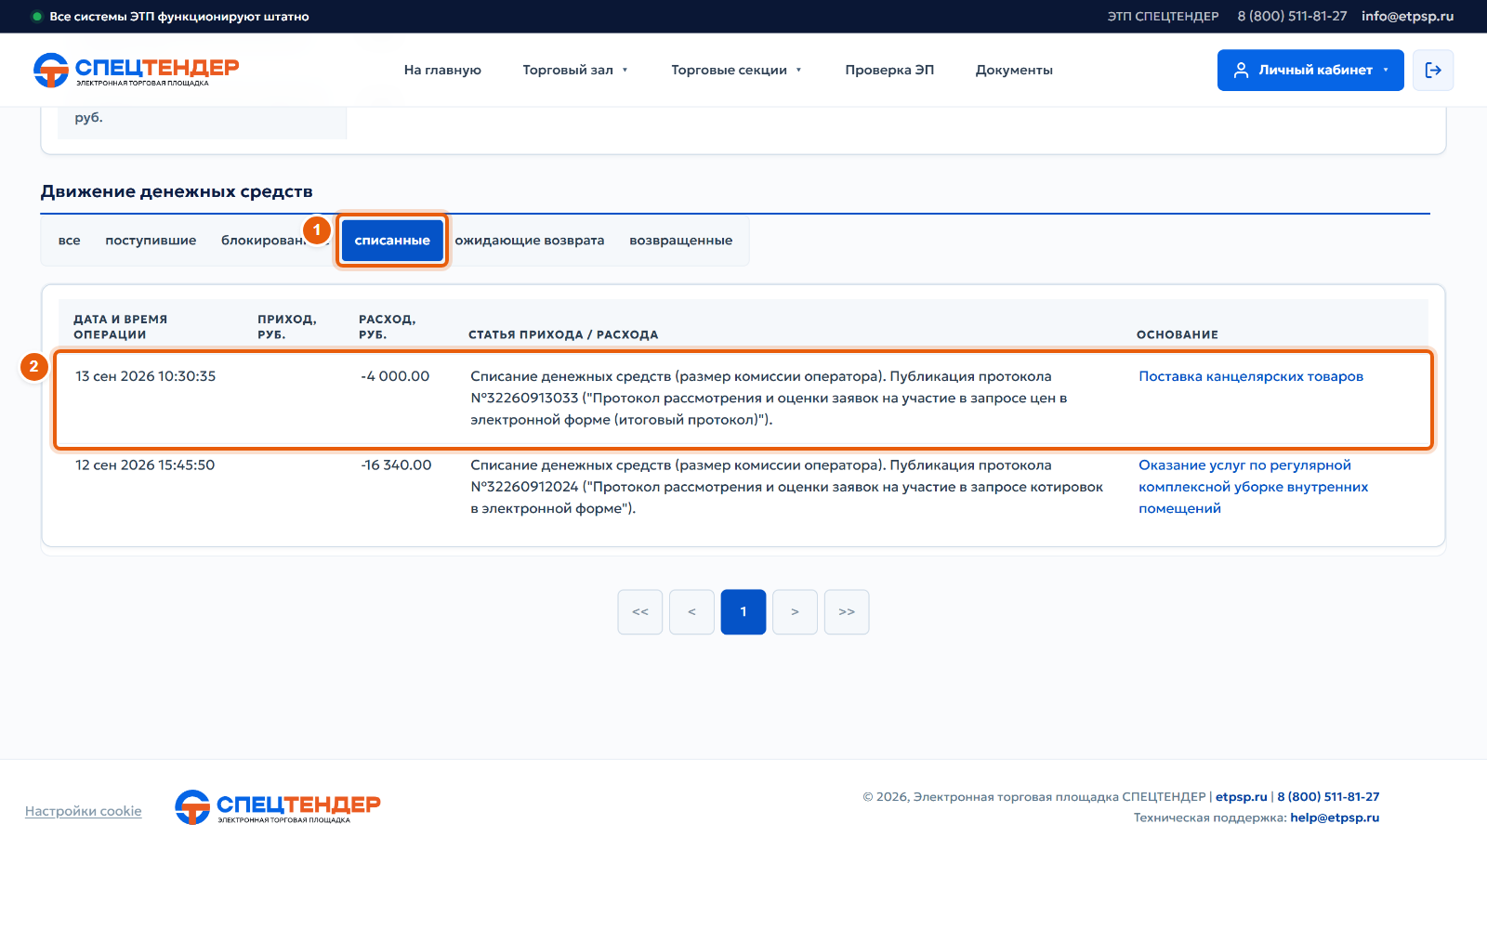Click the СТАТЬЯ ПРИХОДА / РАСХОДА column header
1487x929 pixels.
click(563, 334)
